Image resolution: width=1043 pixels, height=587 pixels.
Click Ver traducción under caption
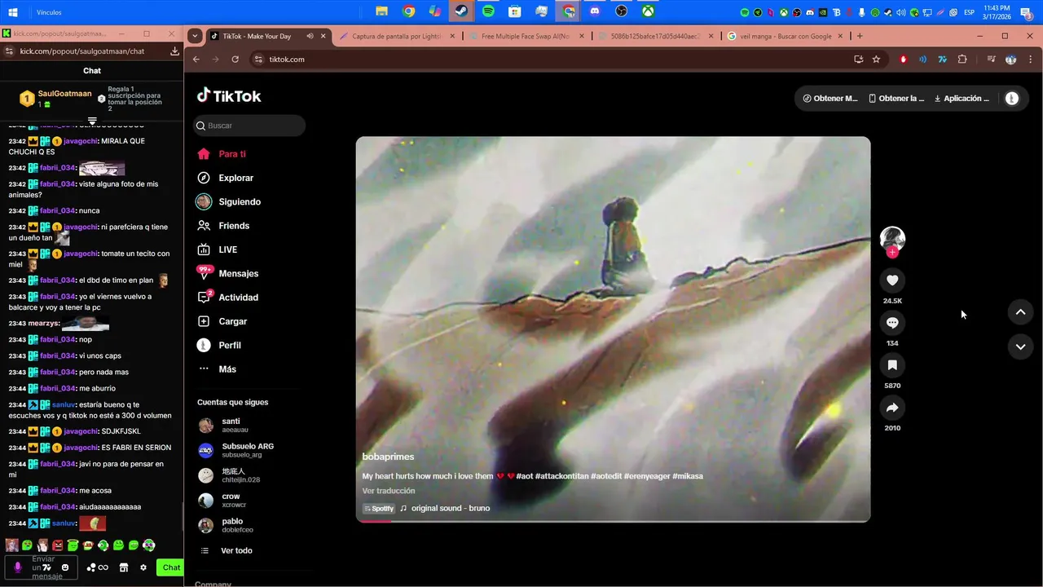coord(389,491)
